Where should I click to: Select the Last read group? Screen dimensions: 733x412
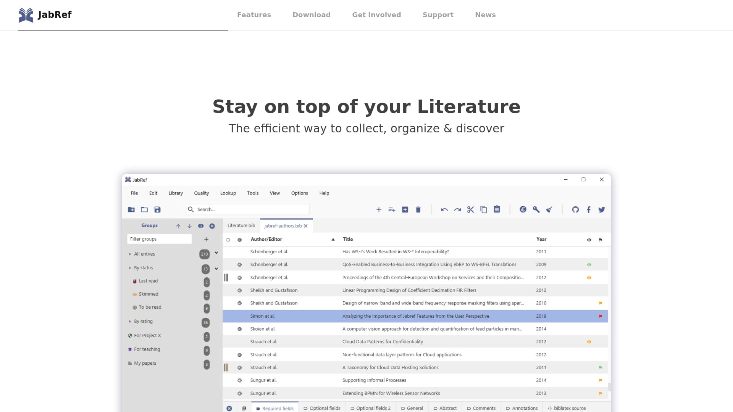(x=148, y=281)
